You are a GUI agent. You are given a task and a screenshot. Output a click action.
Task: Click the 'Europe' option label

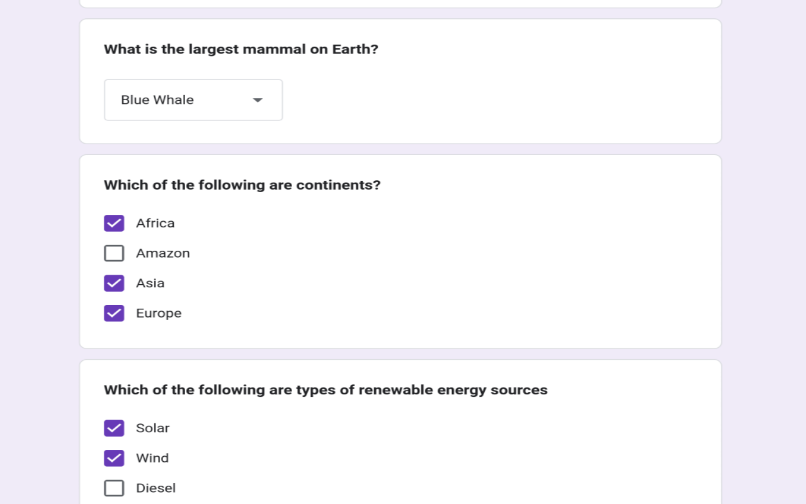[159, 313]
